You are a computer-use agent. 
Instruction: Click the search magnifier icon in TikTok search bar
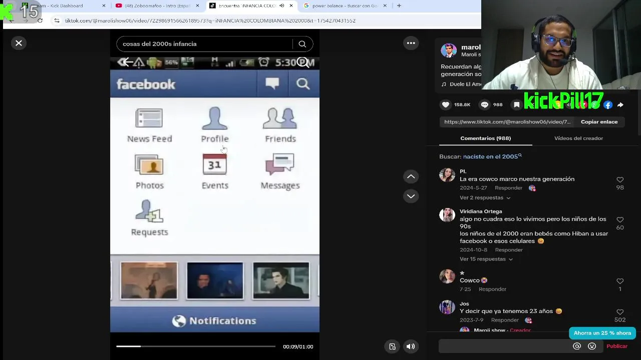tap(302, 44)
